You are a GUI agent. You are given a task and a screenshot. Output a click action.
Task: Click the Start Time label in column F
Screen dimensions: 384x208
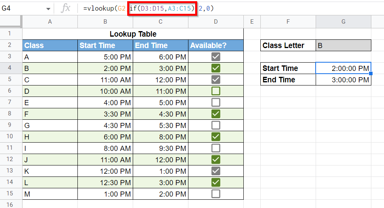[x=288, y=68]
